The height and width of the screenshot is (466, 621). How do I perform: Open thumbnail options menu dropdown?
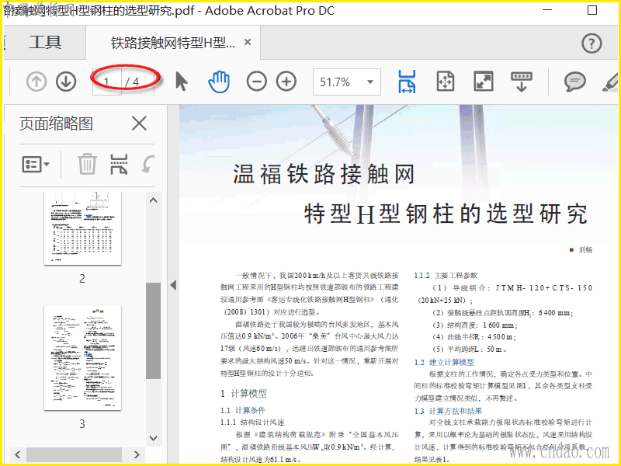(36, 164)
